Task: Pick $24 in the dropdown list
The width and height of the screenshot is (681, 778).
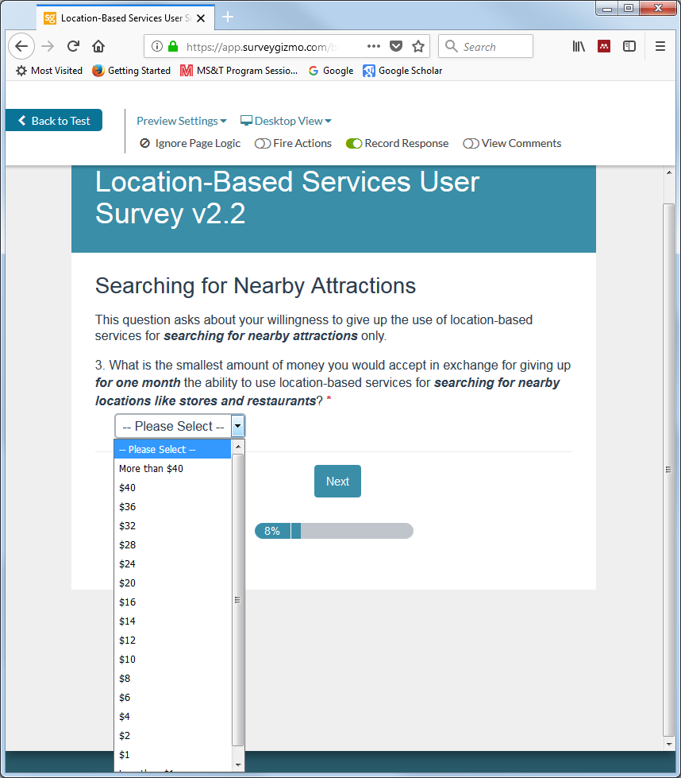Action: [172, 564]
